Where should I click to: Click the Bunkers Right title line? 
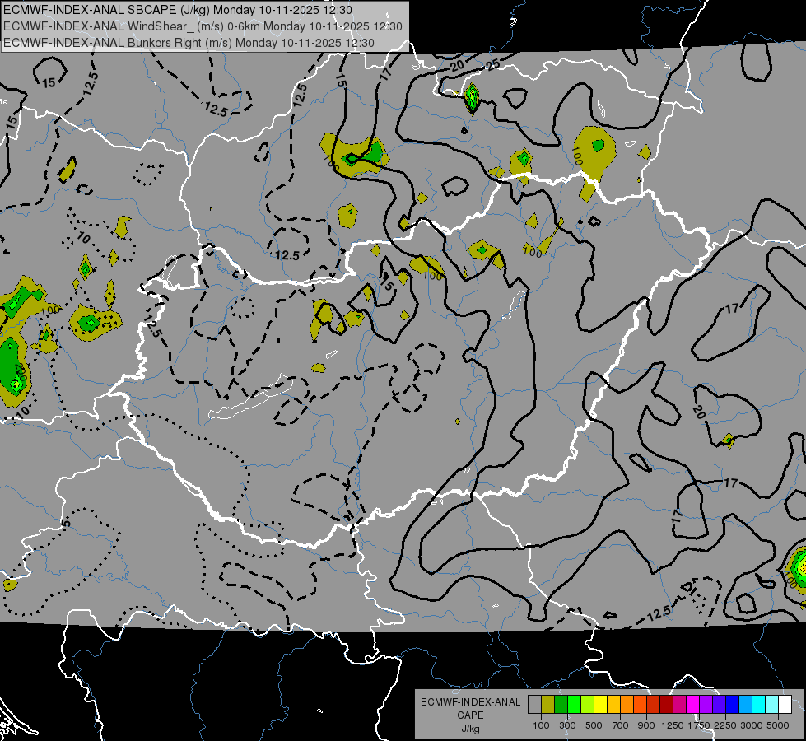tap(189, 43)
